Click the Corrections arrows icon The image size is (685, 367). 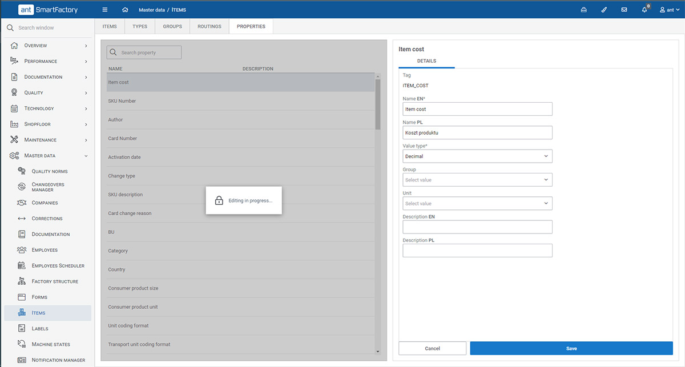(x=22, y=219)
